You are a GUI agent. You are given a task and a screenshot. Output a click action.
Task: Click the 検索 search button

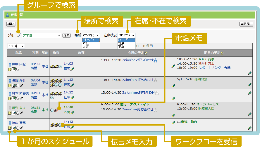pyautogui.click(x=66, y=35)
